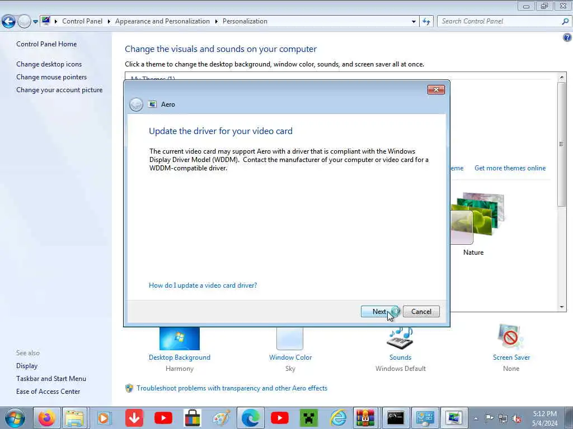Image resolution: width=573 pixels, height=429 pixels.
Task: Launch Minecraft creeper icon in taskbar
Action: click(x=309, y=418)
